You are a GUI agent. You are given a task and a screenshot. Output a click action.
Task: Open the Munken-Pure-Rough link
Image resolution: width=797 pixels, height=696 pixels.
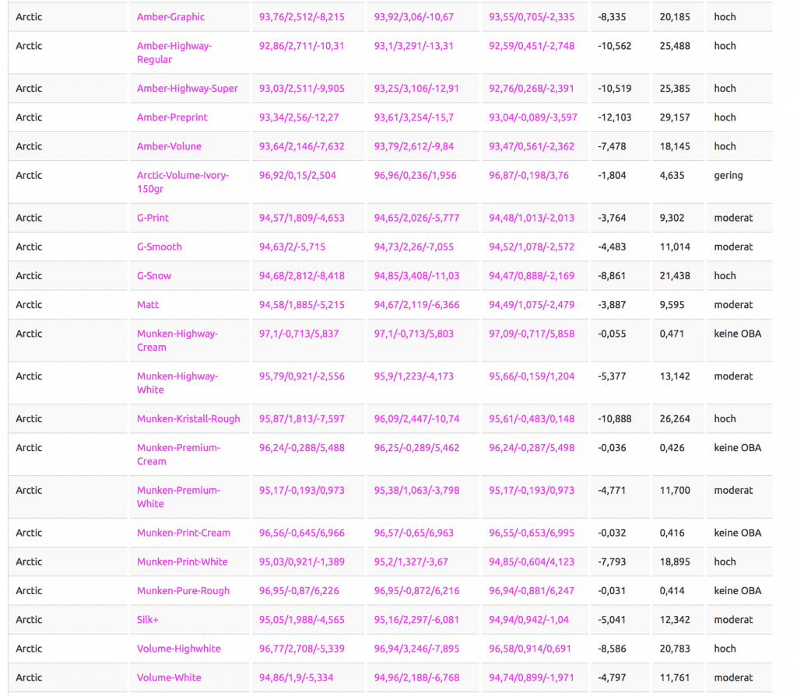[x=183, y=591]
